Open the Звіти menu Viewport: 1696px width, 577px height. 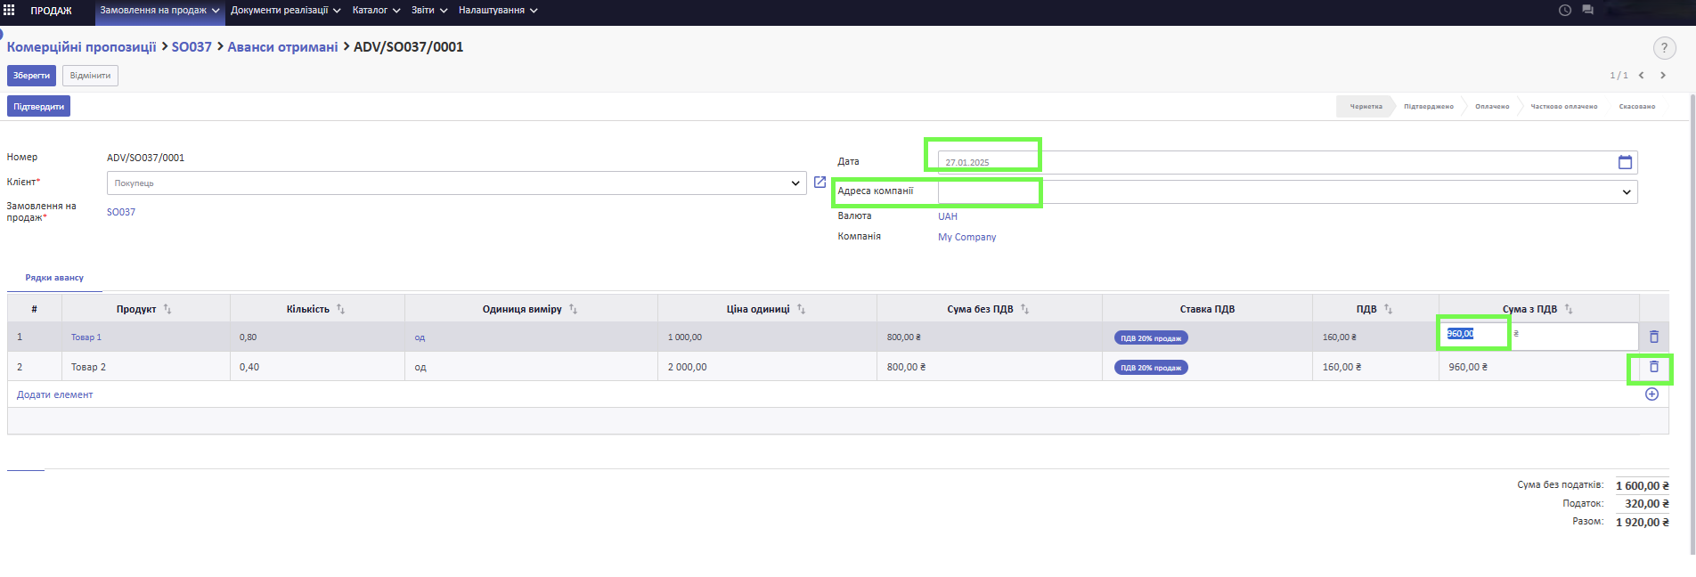tap(428, 11)
